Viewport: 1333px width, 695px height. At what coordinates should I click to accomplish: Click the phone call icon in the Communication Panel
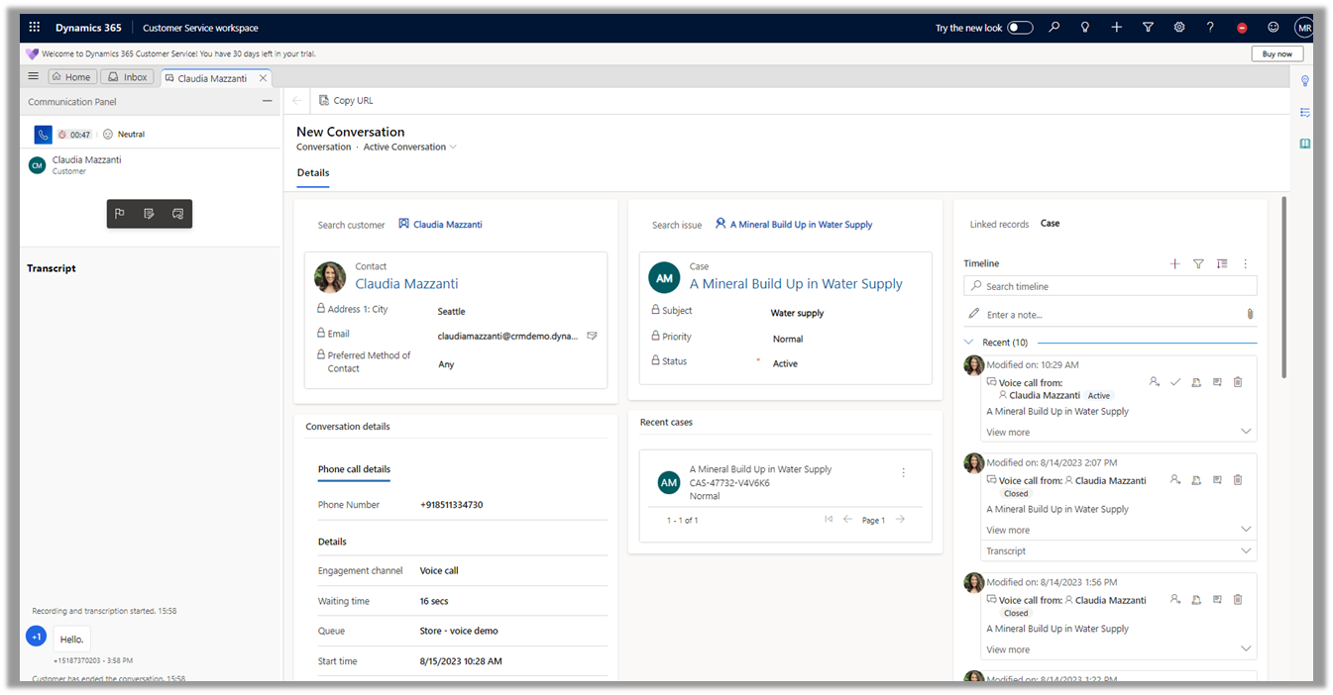point(43,135)
